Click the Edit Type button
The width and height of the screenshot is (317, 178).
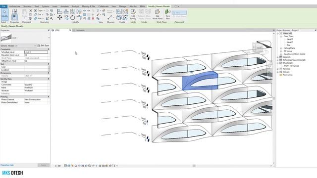(43, 45)
